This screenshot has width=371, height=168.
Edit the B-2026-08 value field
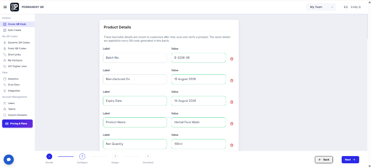[x=199, y=58]
